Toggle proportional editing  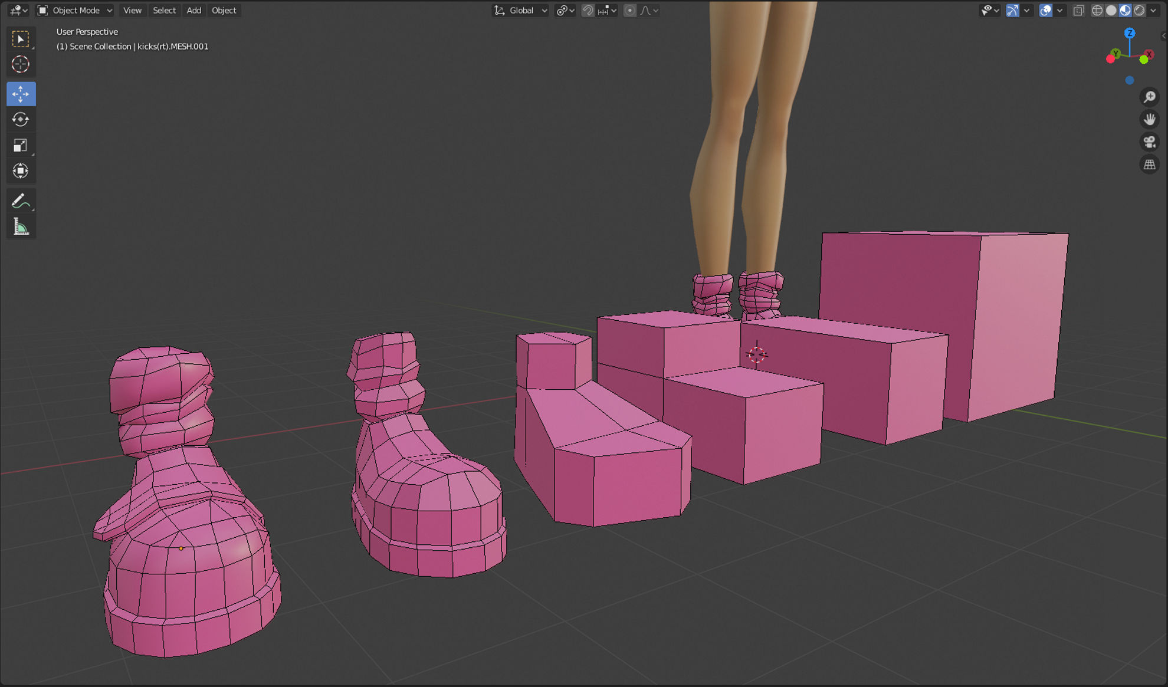tap(630, 11)
